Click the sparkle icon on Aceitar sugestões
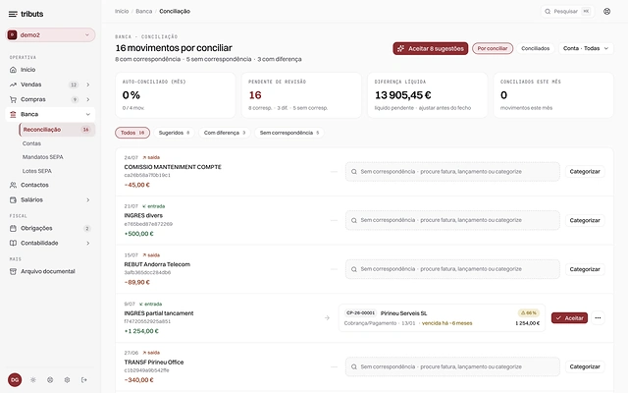 [401, 48]
